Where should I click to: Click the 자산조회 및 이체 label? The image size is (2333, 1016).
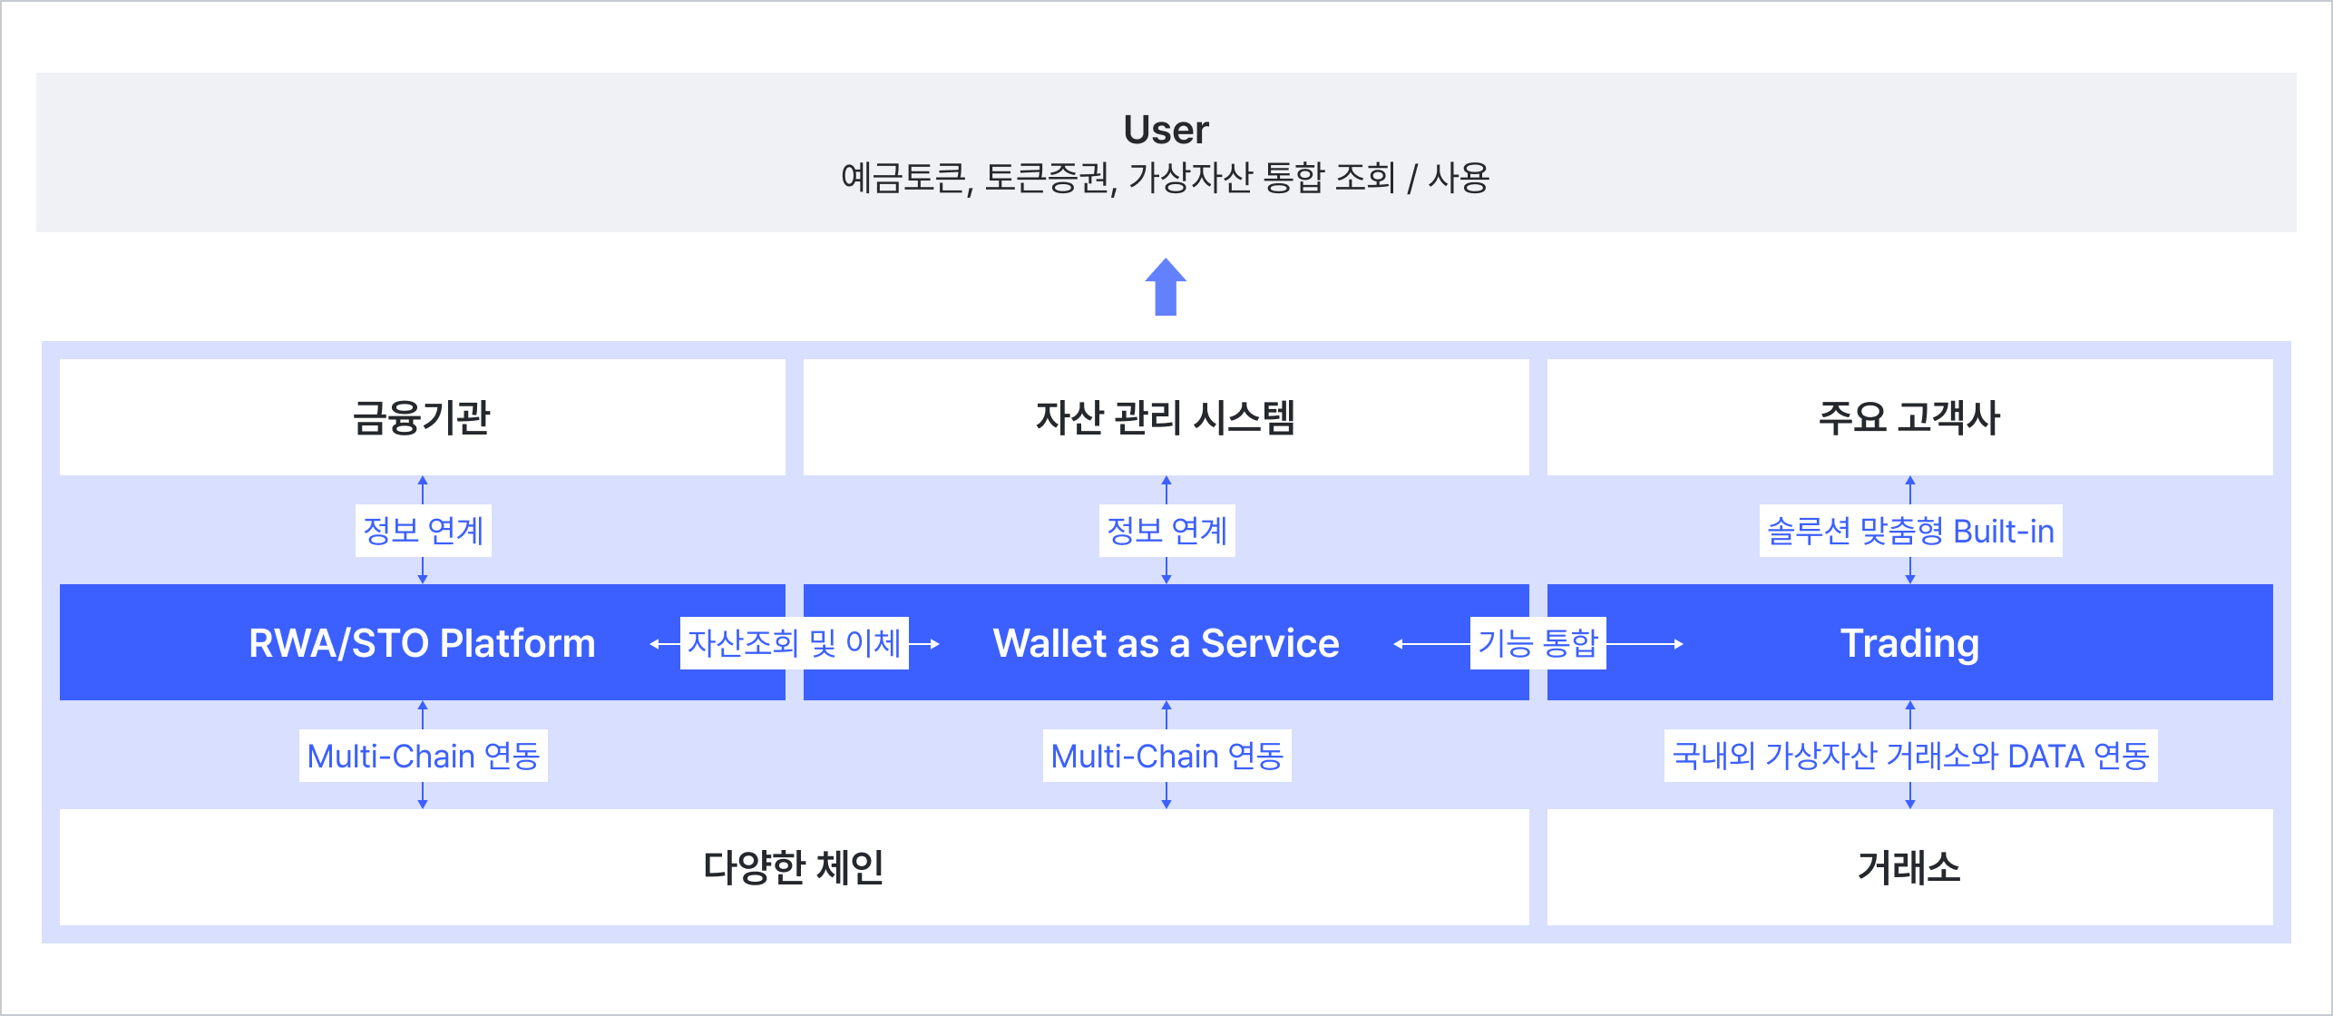(x=794, y=643)
